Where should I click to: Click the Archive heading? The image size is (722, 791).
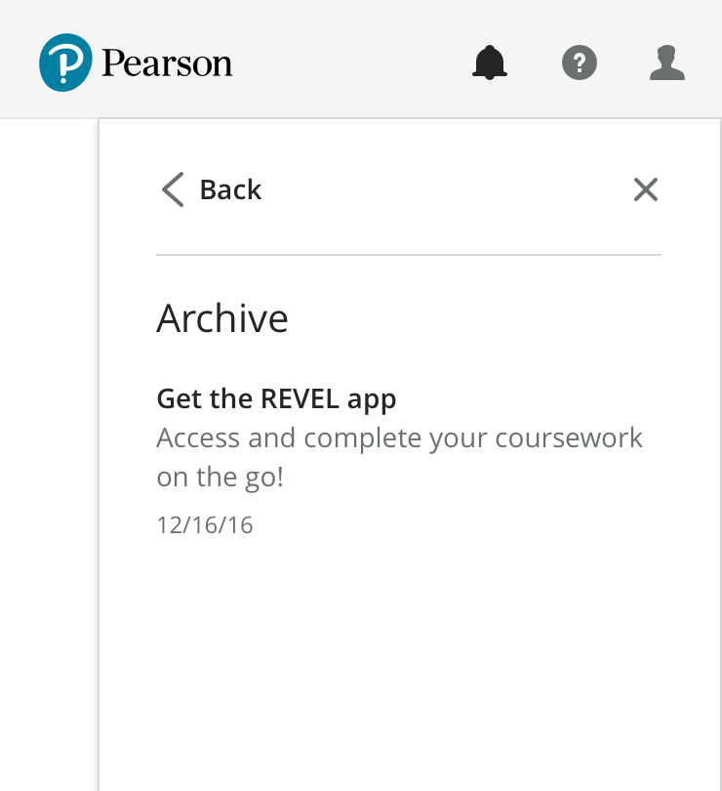click(222, 319)
